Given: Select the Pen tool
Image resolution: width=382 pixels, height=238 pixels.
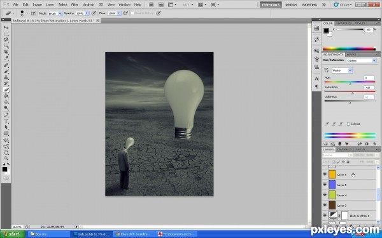Looking at the screenshot, I should coord(6,115).
